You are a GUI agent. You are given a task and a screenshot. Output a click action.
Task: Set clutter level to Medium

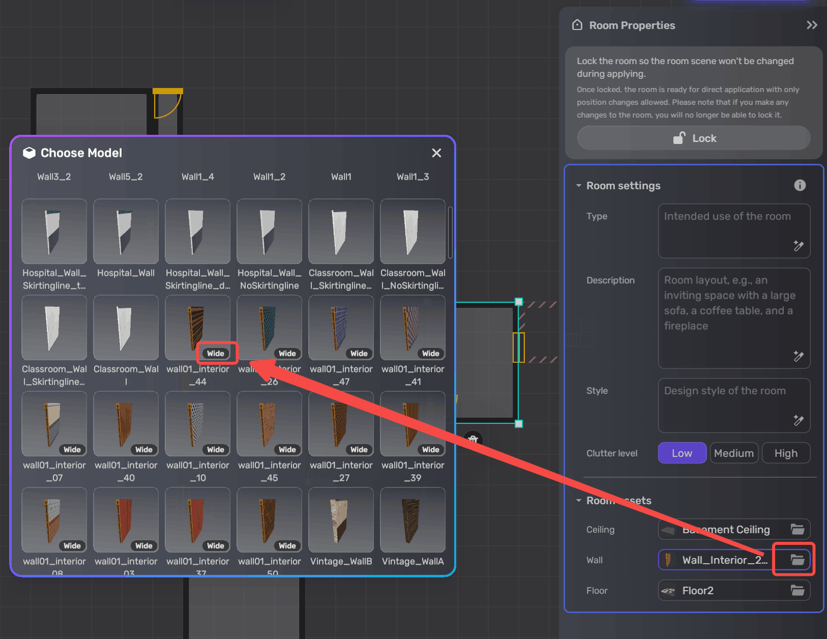[x=733, y=453]
